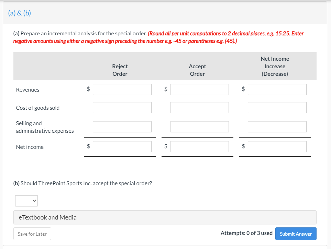Select the Selling expenses Net Income field
331x249 pixels.
coord(277,127)
